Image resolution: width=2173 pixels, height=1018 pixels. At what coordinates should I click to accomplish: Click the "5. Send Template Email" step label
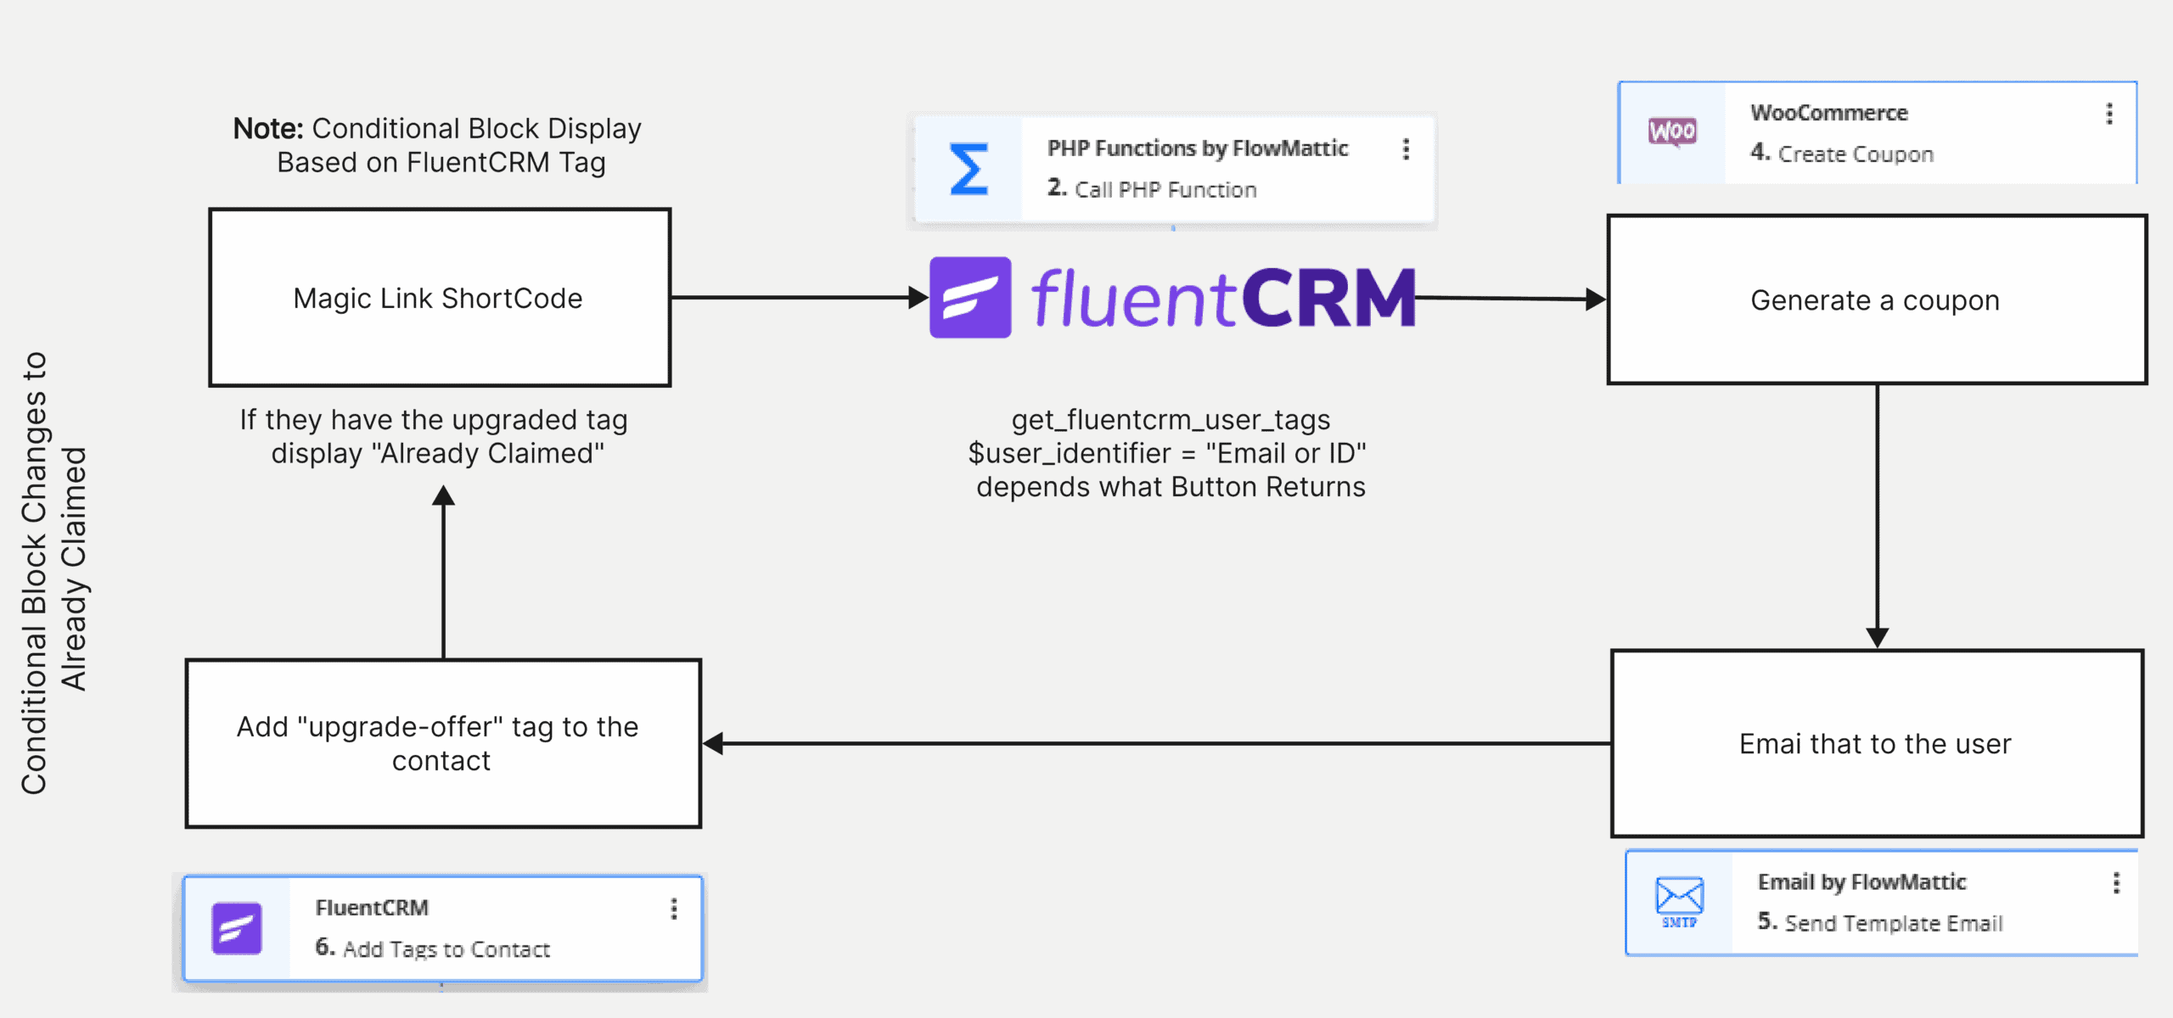[1880, 922]
